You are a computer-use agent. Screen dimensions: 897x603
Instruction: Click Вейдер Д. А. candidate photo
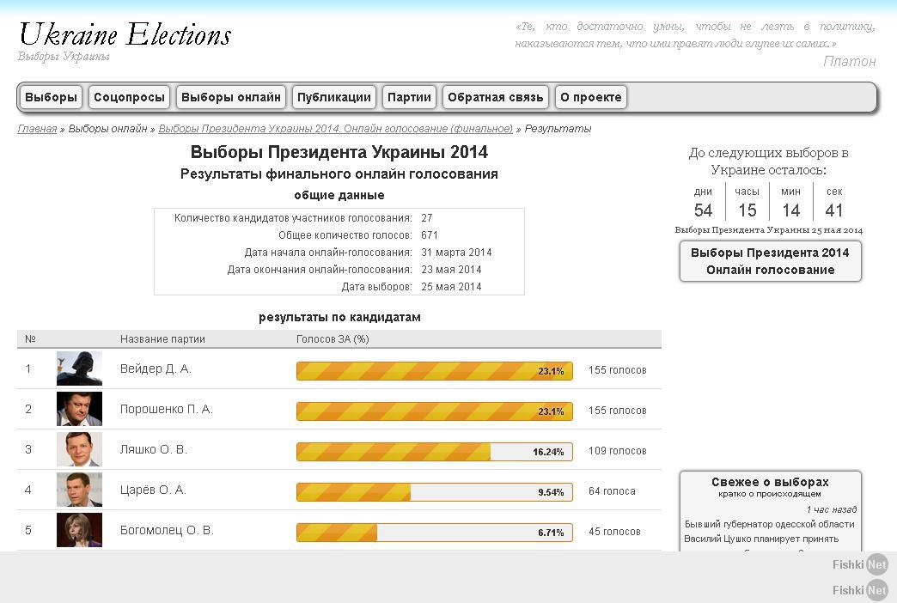point(80,368)
